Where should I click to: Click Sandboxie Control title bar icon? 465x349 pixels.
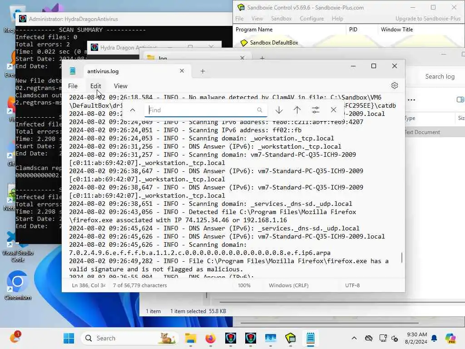(x=241, y=7)
